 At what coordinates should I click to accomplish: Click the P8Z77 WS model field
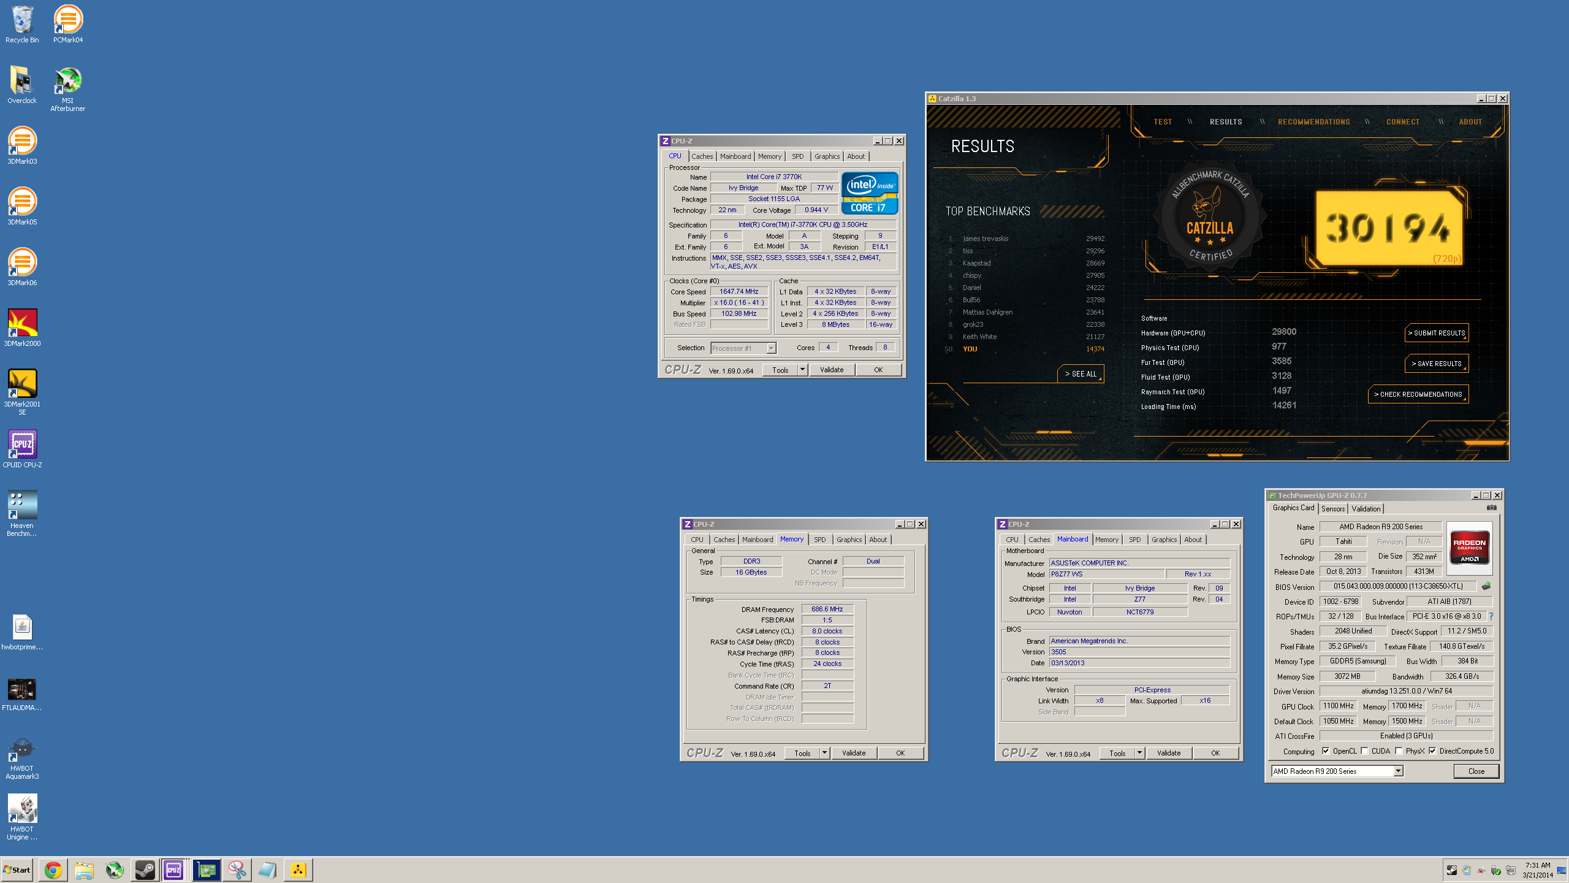click(x=1106, y=574)
